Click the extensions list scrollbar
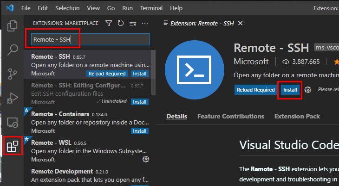This screenshot has height=186, width=339. 153,73
